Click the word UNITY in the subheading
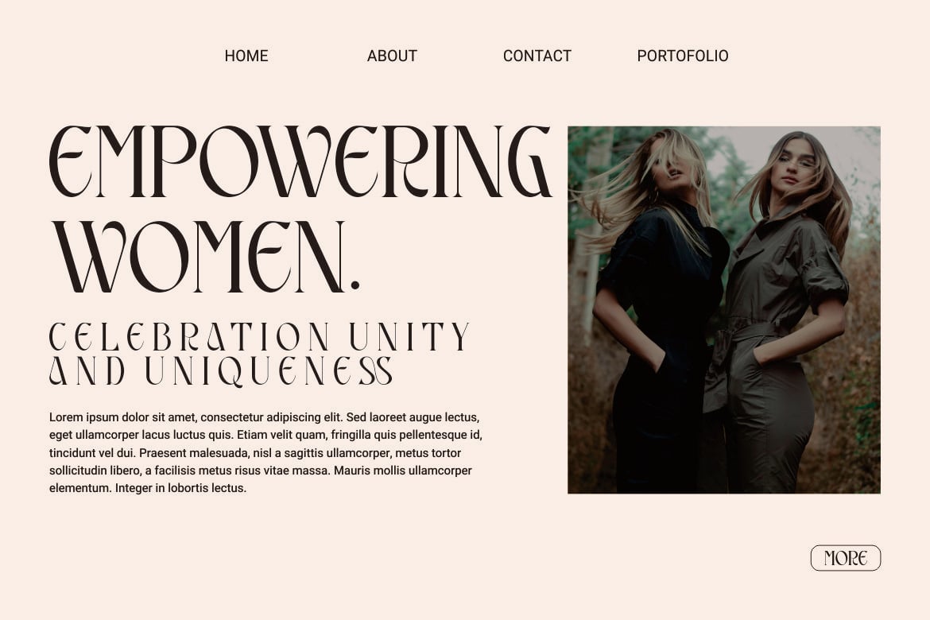Viewport: 930px width, 620px height. coord(410,336)
